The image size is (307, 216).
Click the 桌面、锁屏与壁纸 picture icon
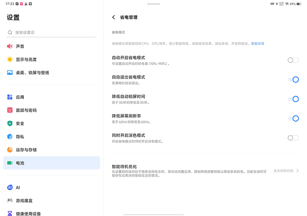coord(10,73)
